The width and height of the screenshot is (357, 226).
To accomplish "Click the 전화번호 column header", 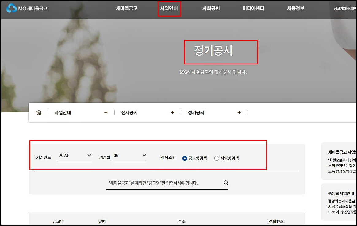I will click(x=276, y=221).
